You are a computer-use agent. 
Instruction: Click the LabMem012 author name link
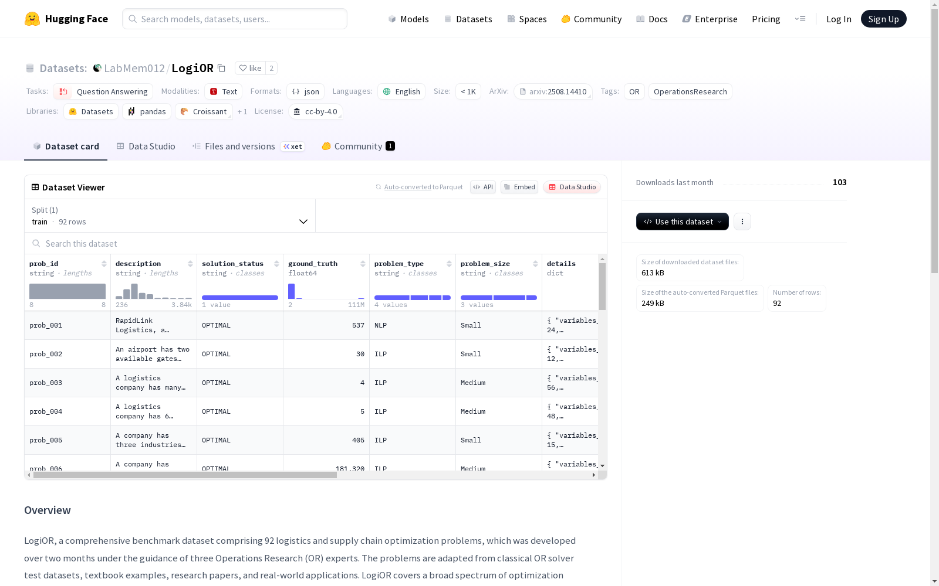click(x=134, y=68)
